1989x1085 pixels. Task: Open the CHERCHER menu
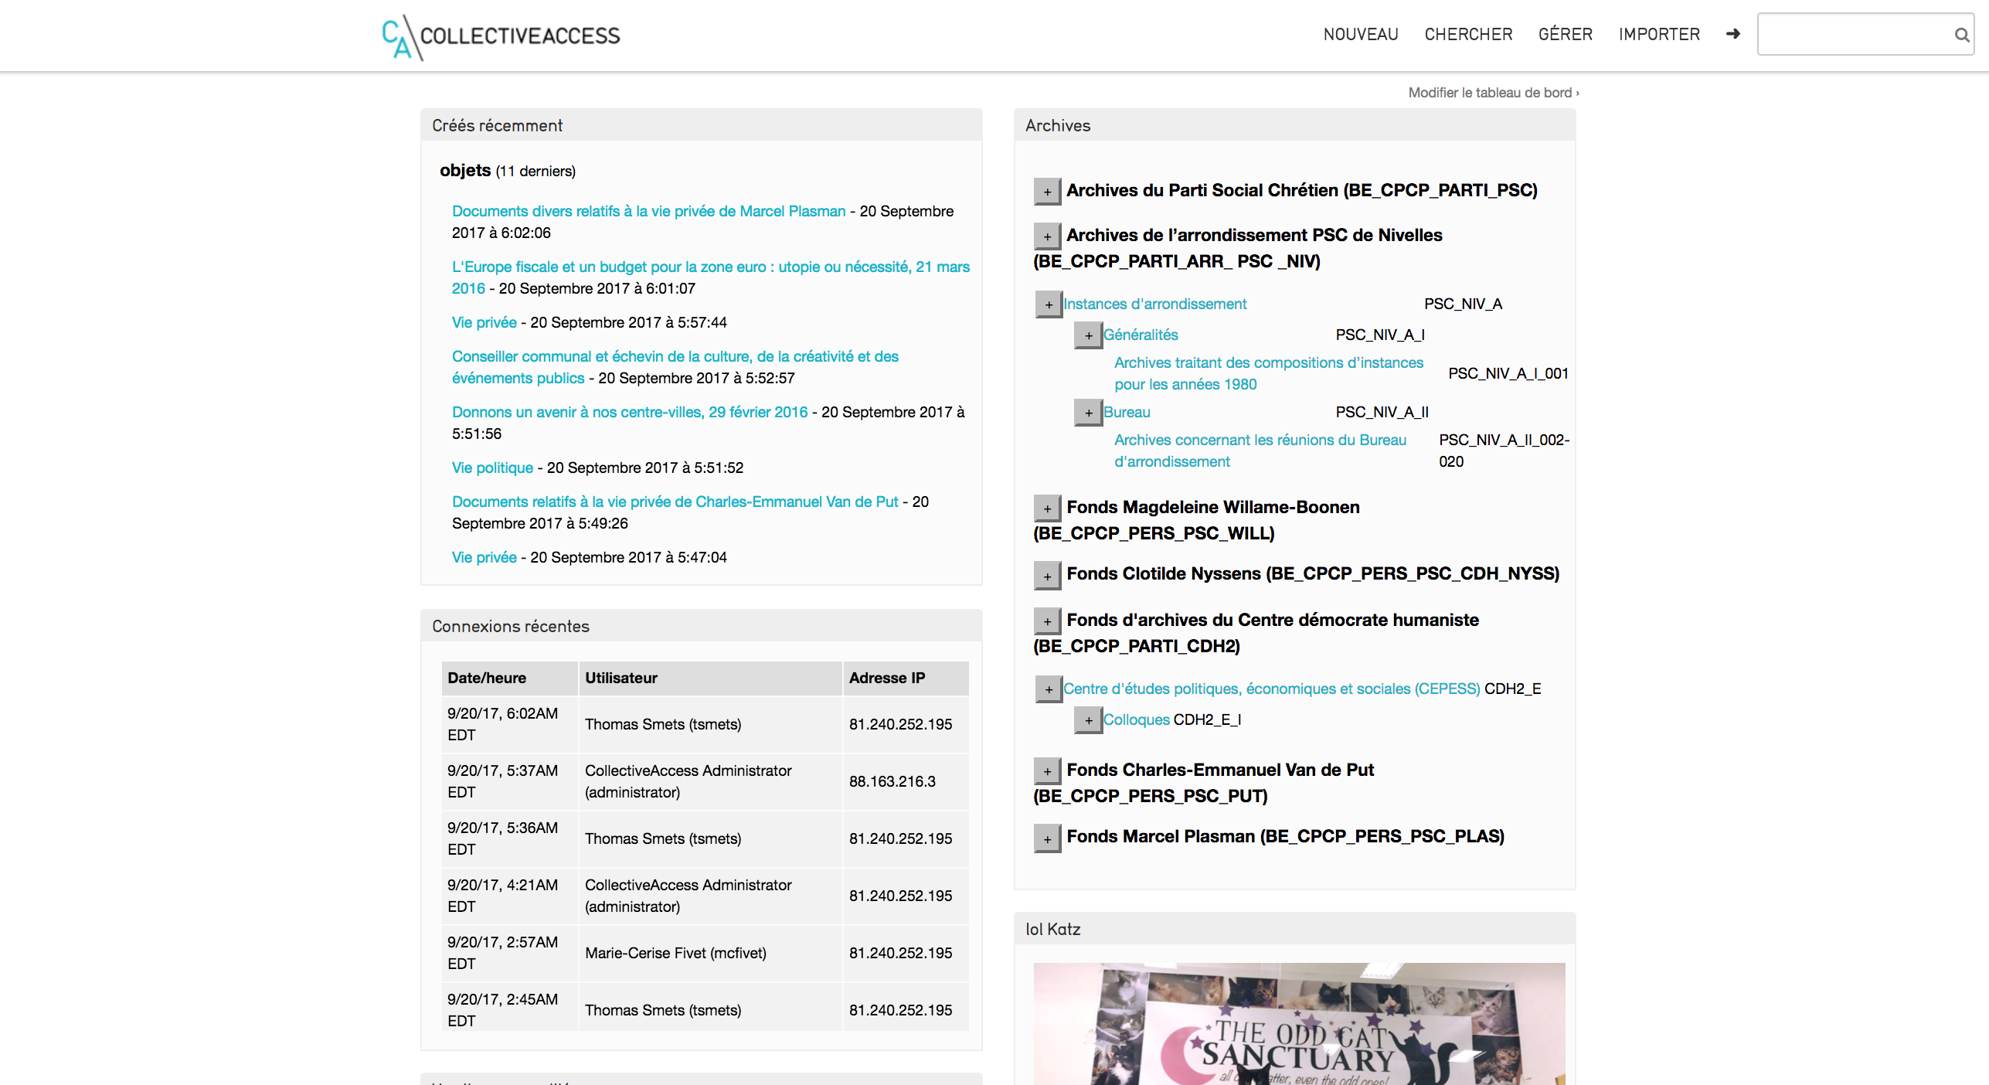1468,35
